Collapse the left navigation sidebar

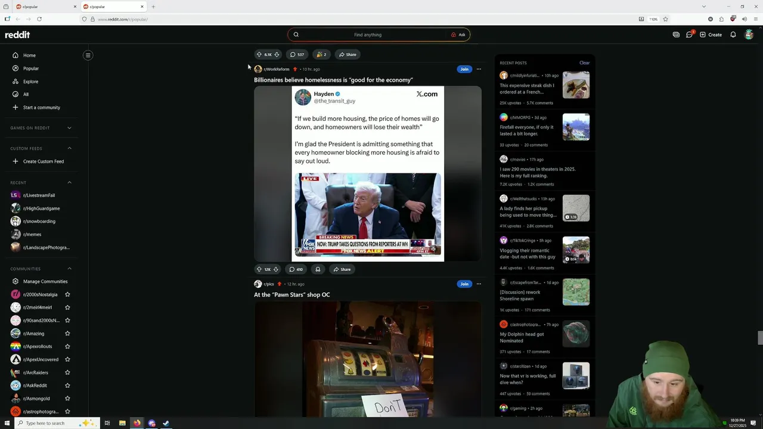[88, 55]
